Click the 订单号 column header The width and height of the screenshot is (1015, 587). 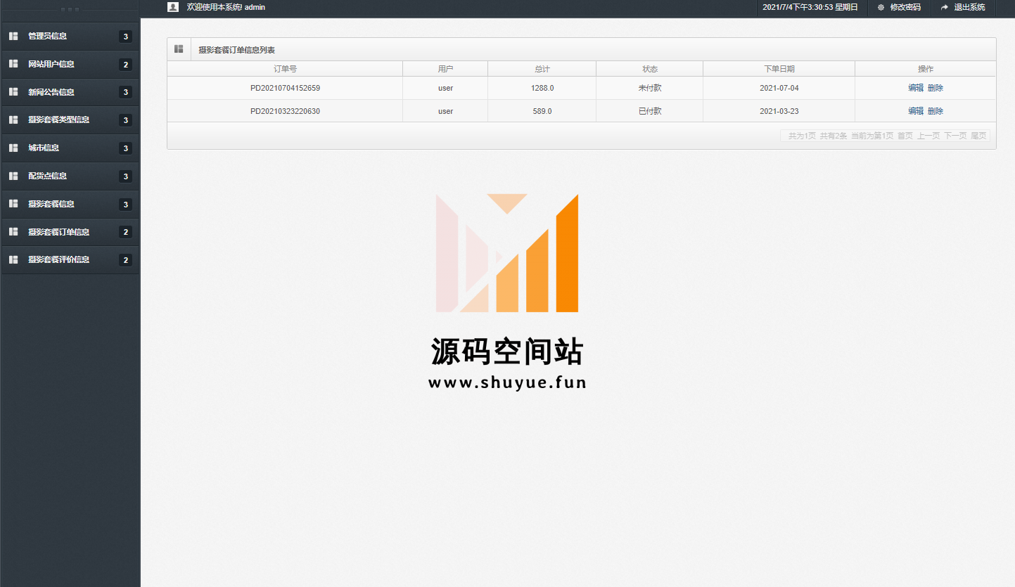click(x=285, y=69)
